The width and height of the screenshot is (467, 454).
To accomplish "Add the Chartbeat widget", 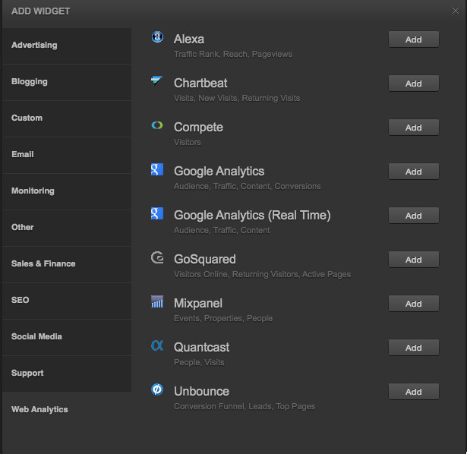I will coord(413,84).
